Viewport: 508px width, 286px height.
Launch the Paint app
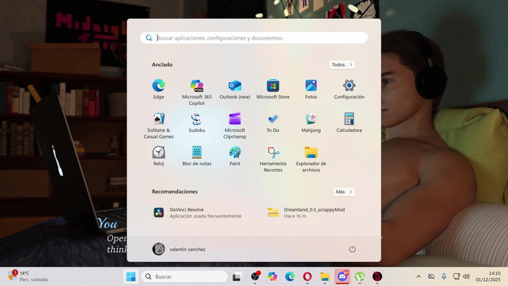235,156
